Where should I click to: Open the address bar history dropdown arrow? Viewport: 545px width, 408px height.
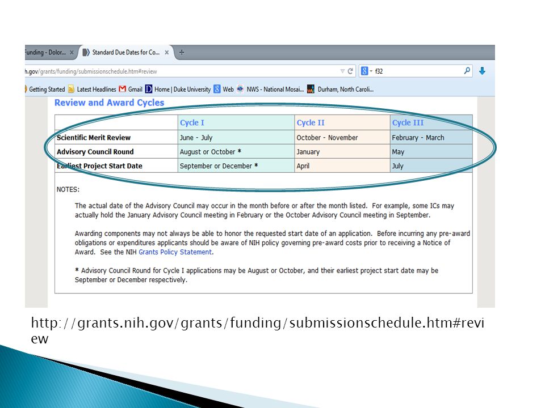coord(342,71)
